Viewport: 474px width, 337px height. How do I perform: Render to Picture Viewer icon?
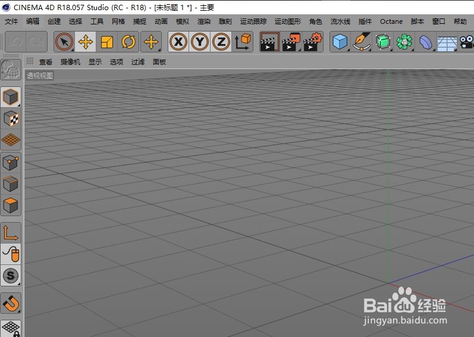[x=291, y=42]
